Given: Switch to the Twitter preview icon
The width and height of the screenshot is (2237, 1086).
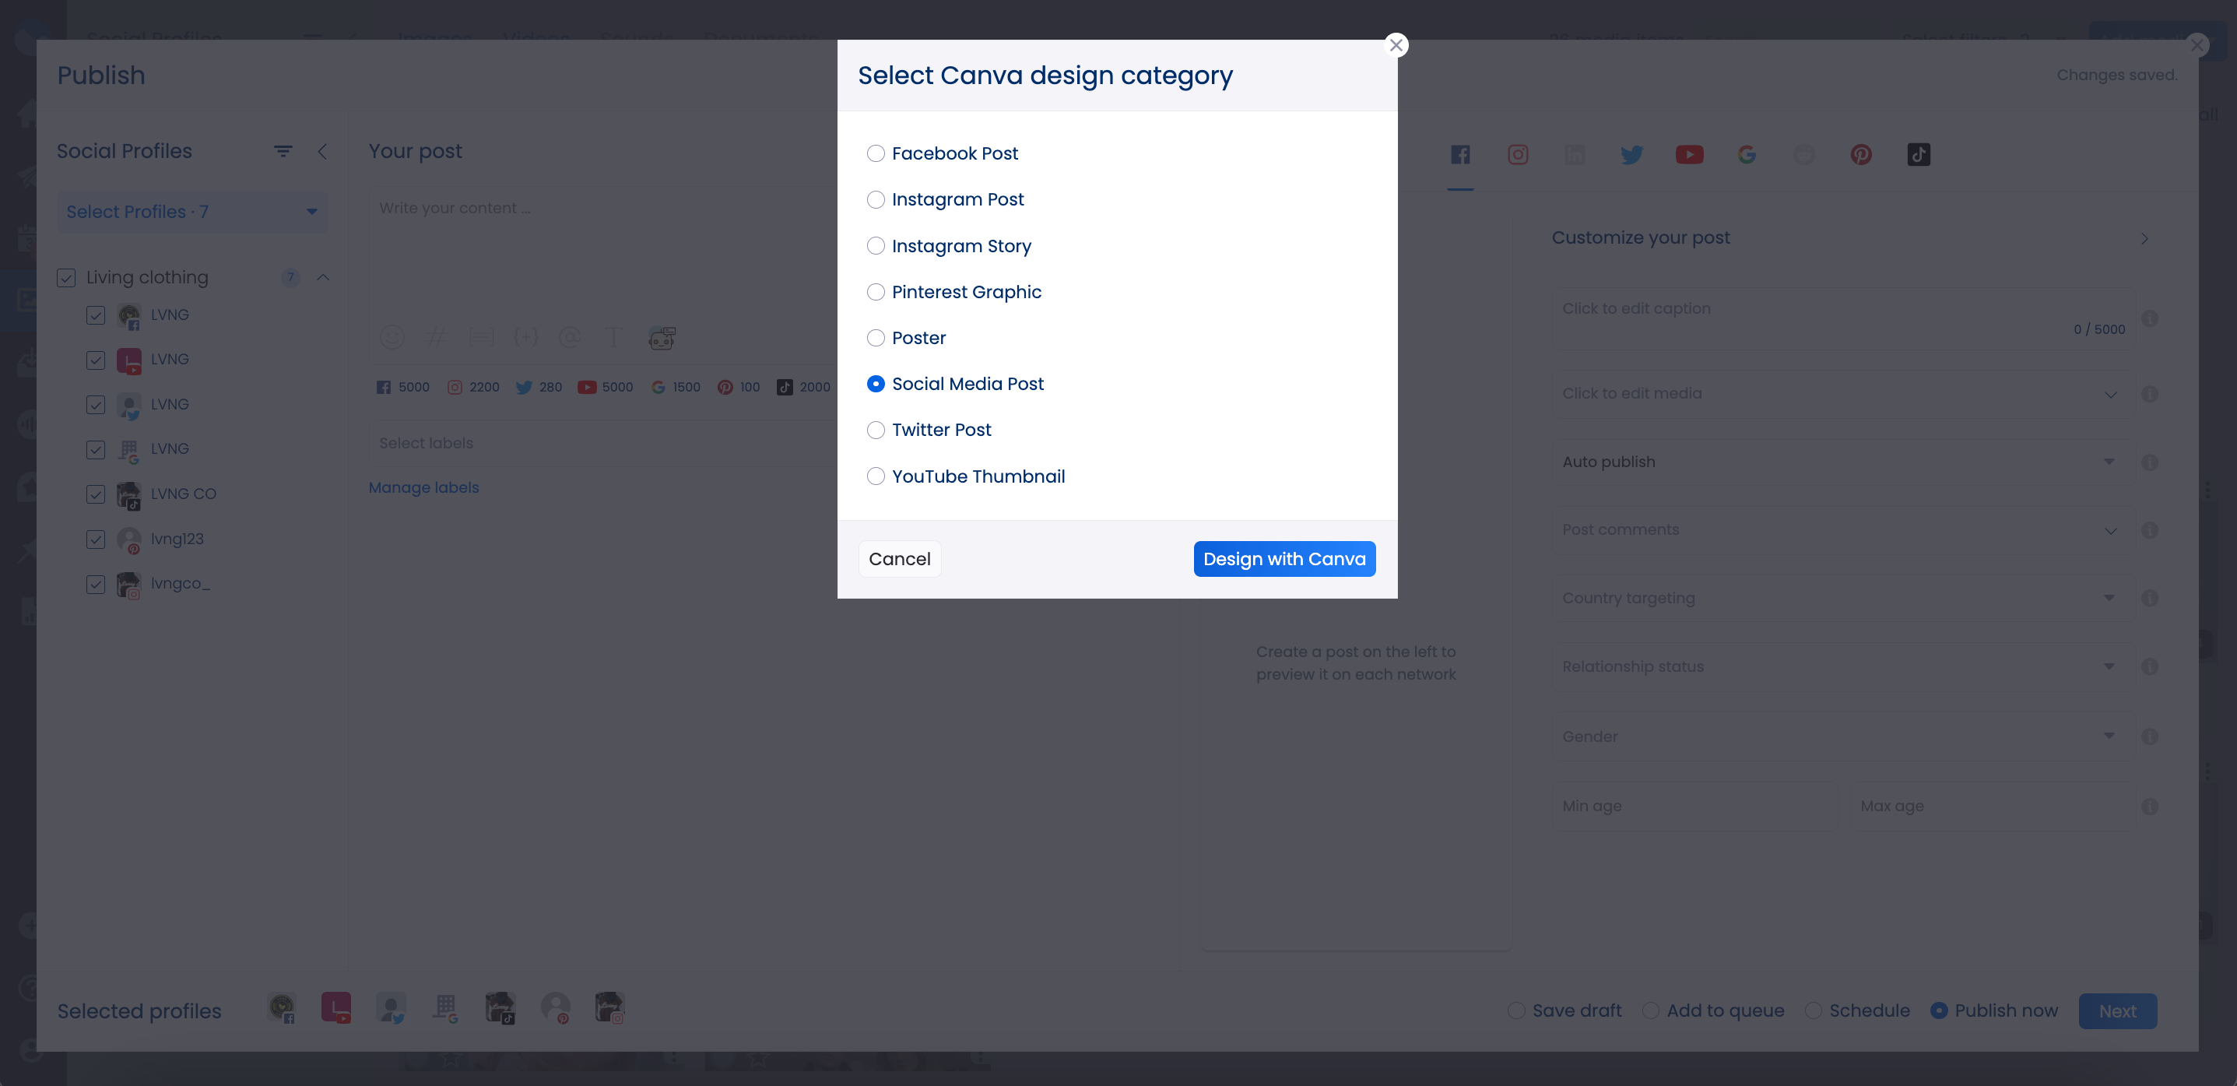Looking at the screenshot, I should (1631, 155).
